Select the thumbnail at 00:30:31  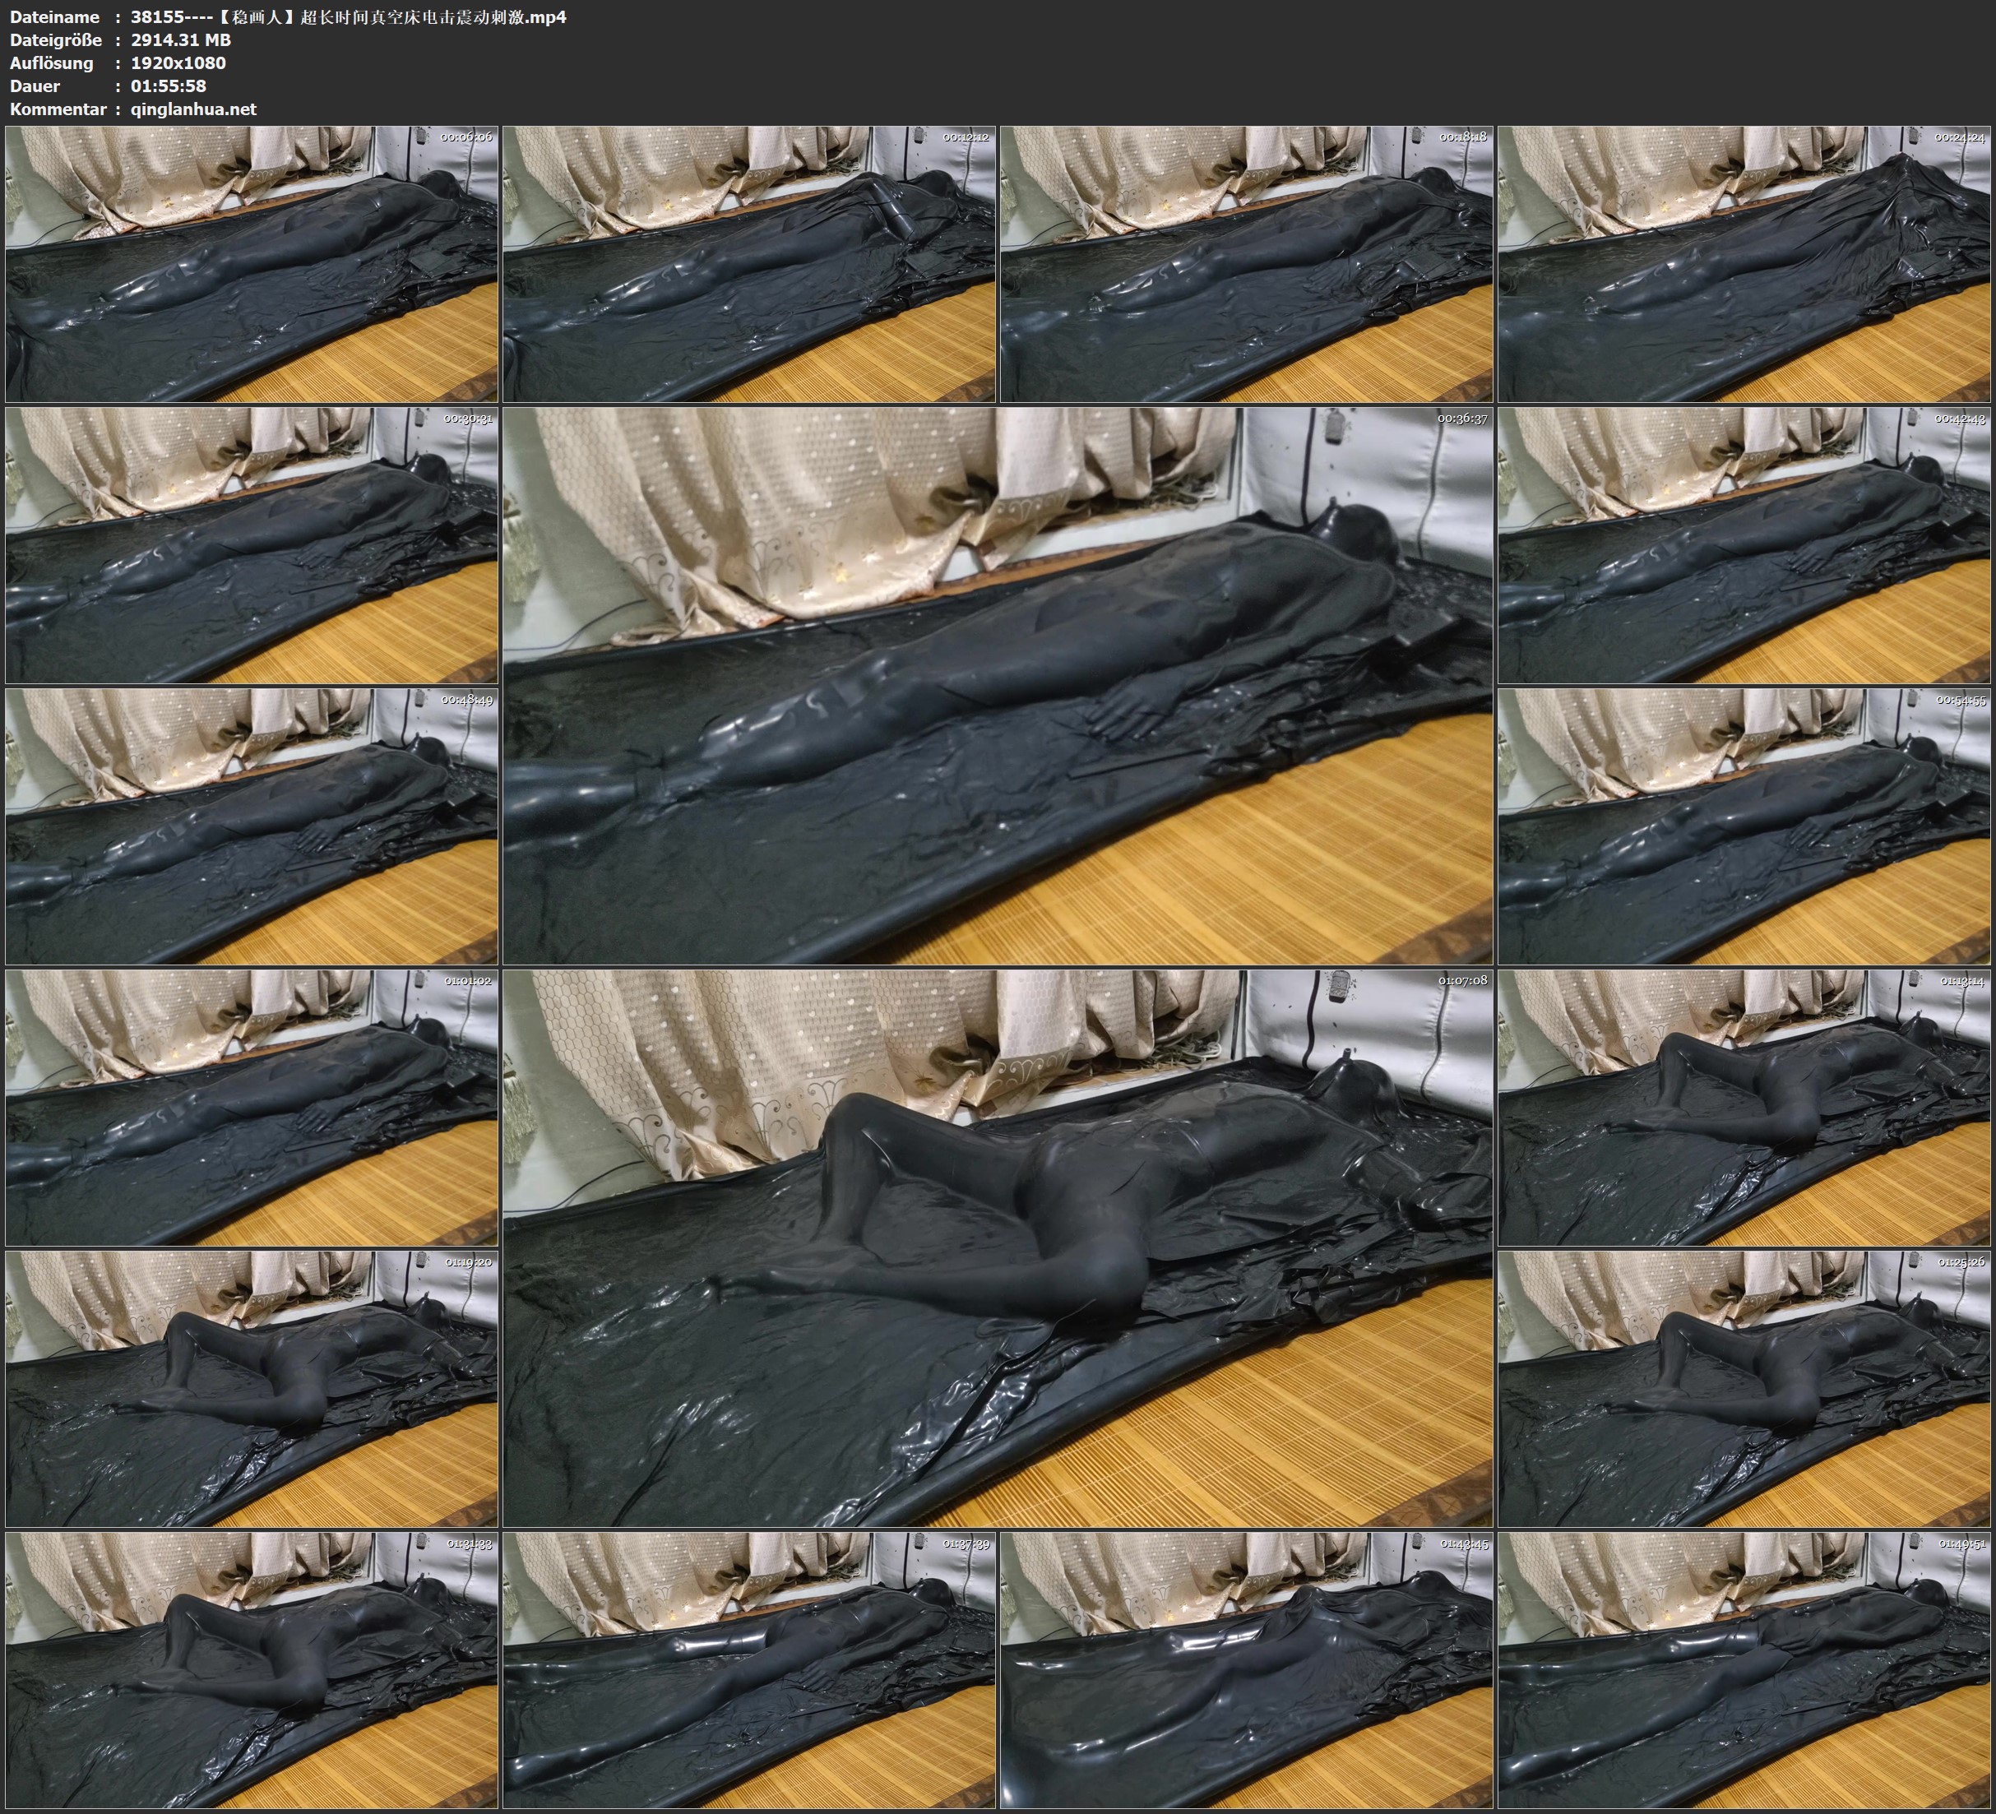252,544
